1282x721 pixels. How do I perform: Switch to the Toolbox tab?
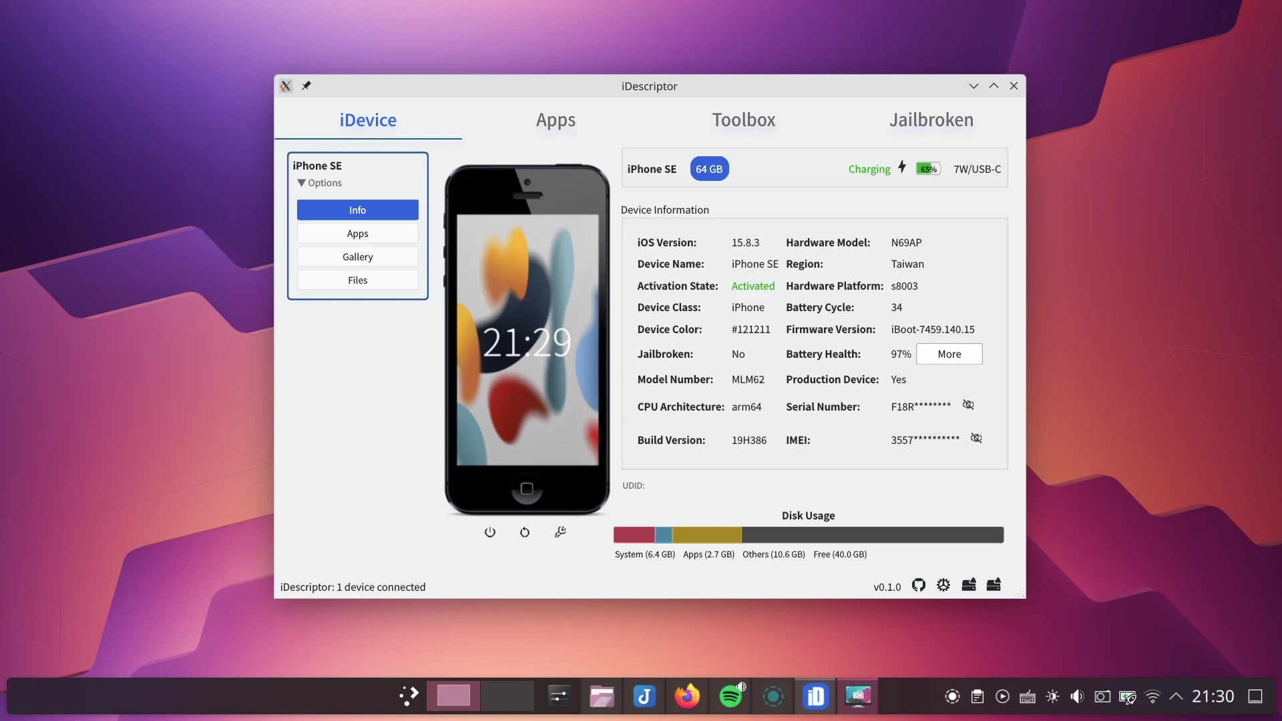click(x=743, y=119)
